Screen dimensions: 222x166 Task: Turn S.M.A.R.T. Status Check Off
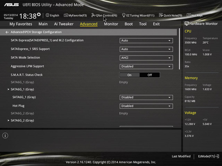point(150,75)
